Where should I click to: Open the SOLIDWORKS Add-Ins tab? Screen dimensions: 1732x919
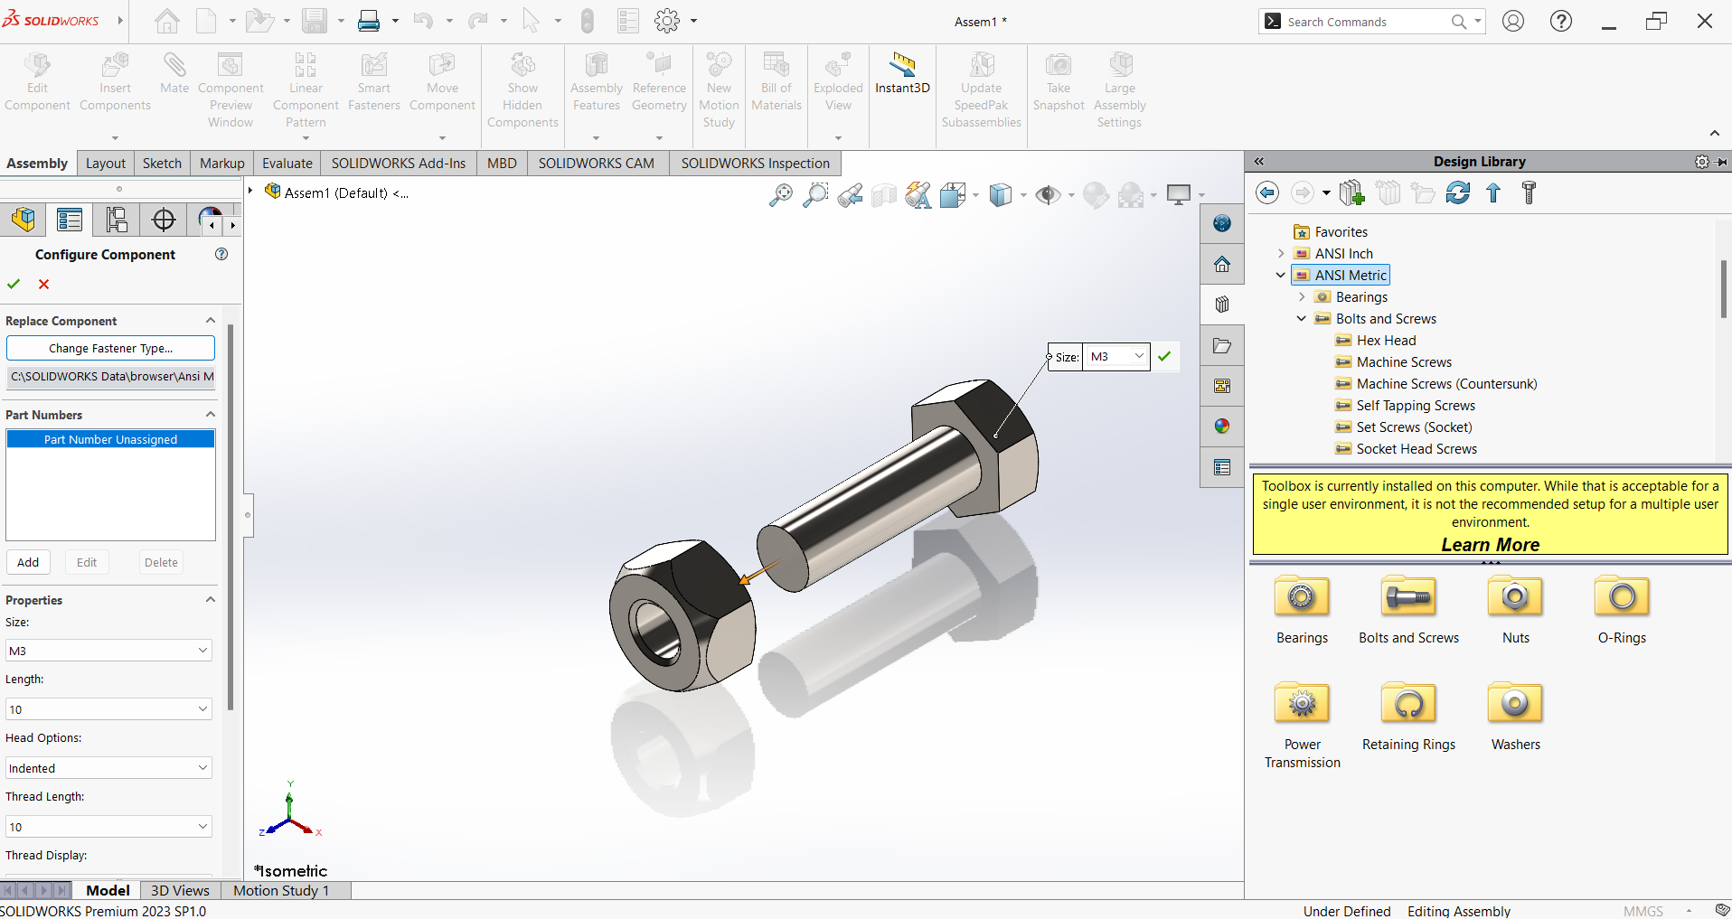click(x=399, y=163)
